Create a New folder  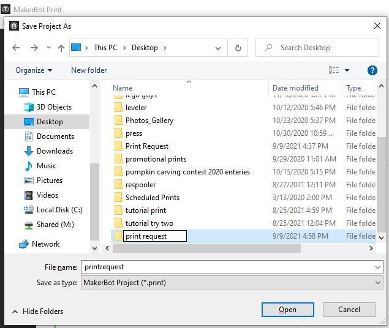point(89,70)
